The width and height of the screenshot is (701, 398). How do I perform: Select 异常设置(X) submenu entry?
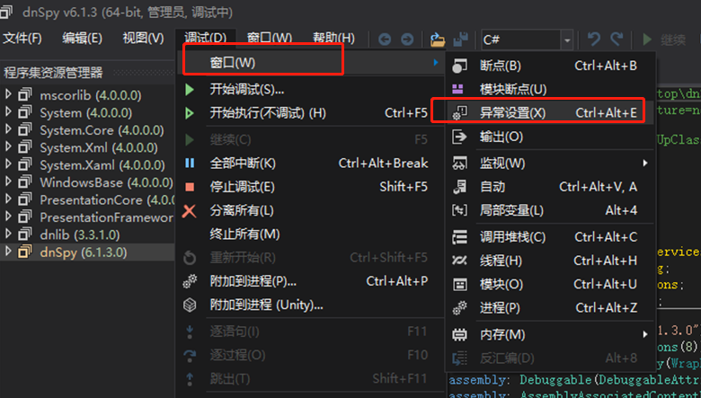(550, 113)
